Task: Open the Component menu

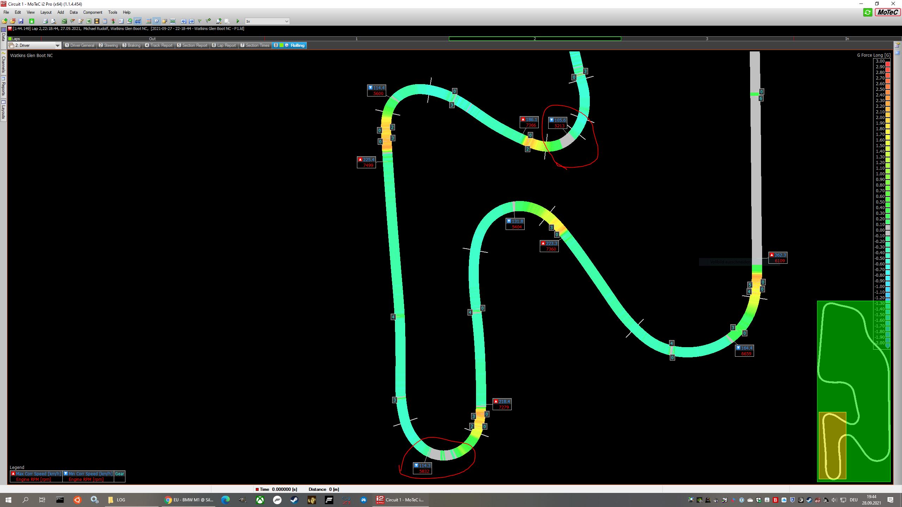Action: [93, 12]
